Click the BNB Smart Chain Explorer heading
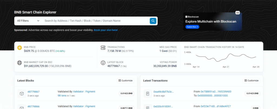Viewport: 277px width, 109px height. pos(35,12)
